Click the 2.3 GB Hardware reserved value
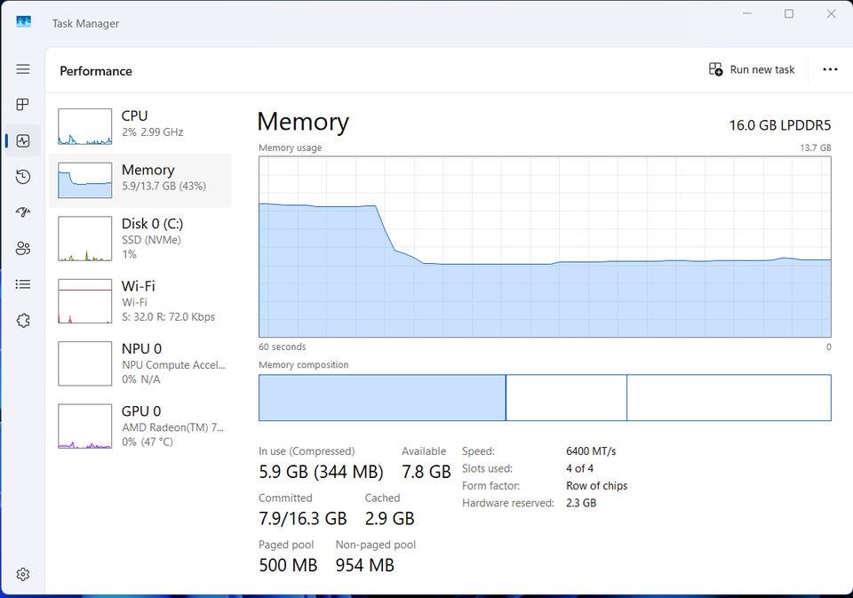 pyautogui.click(x=581, y=503)
